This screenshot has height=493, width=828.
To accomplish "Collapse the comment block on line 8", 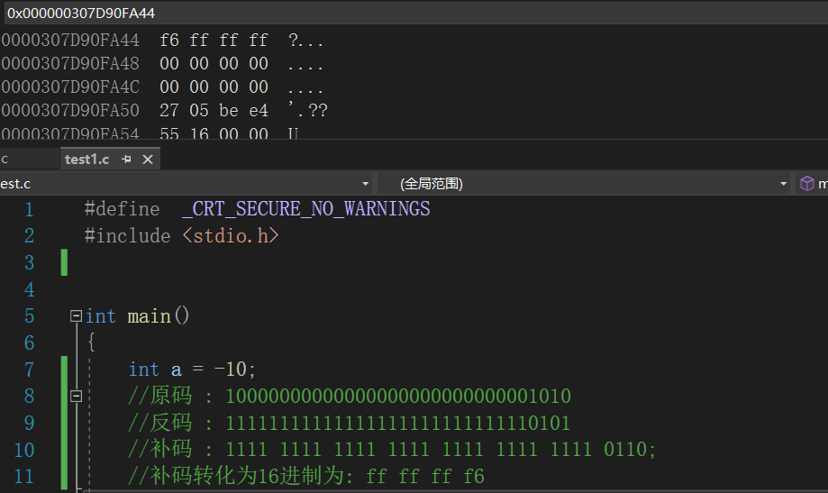I will pos(76,396).
